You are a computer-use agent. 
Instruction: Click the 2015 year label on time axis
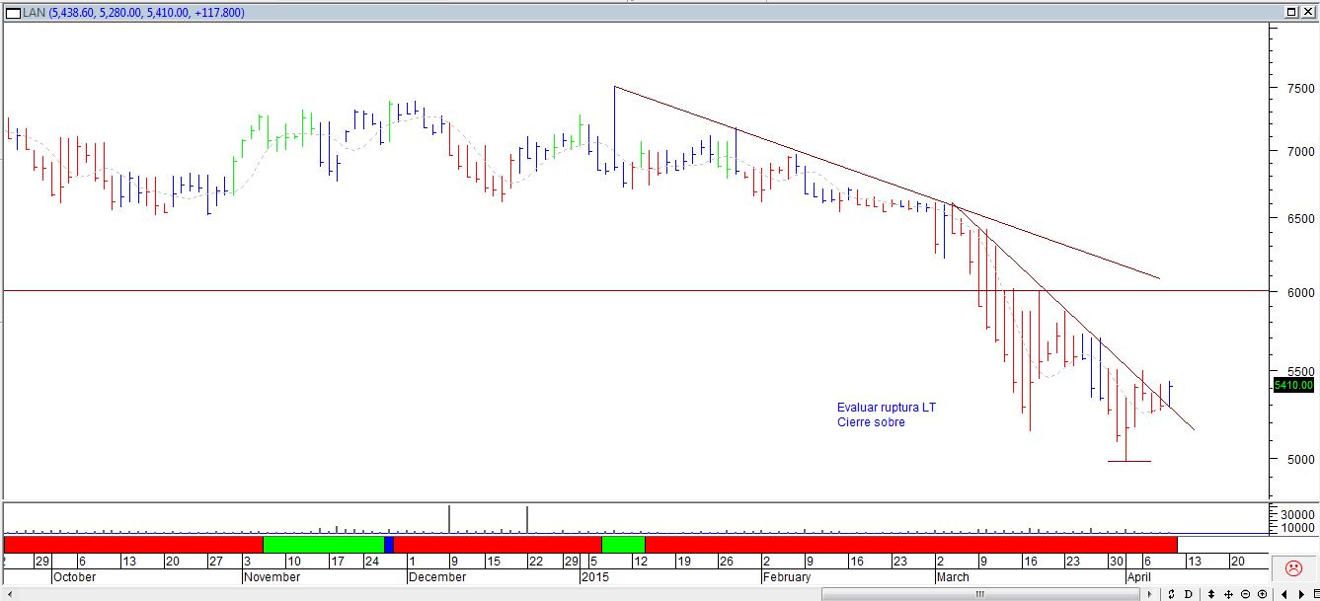596,577
